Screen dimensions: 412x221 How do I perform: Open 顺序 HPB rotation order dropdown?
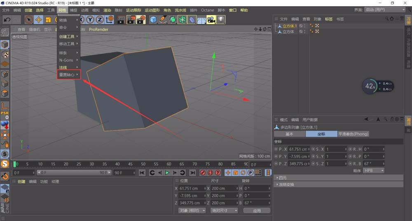click(374, 170)
